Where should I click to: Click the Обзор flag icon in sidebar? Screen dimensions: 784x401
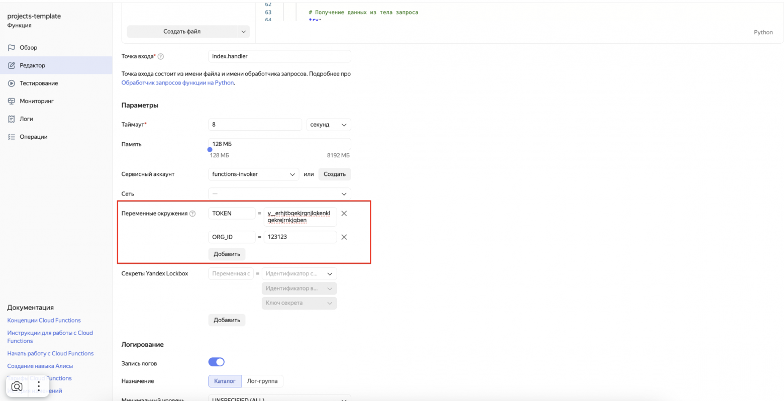tap(12, 48)
